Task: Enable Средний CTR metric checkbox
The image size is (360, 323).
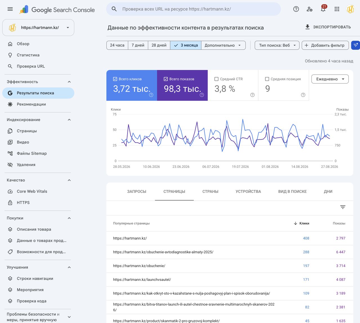Action: (x=216, y=79)
